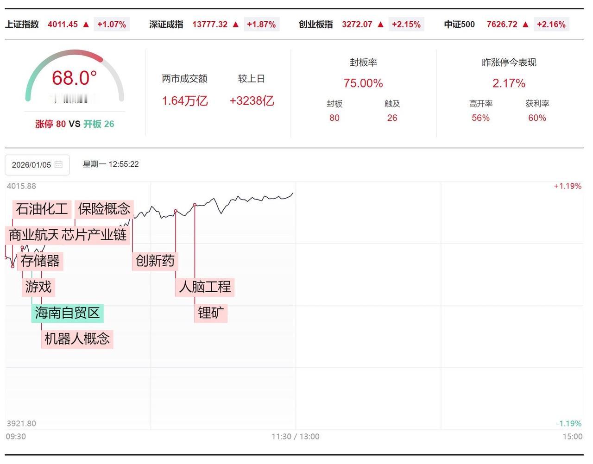
Task: Click the up-arrow icon beside 创业板指
Action: pos(380,24)
